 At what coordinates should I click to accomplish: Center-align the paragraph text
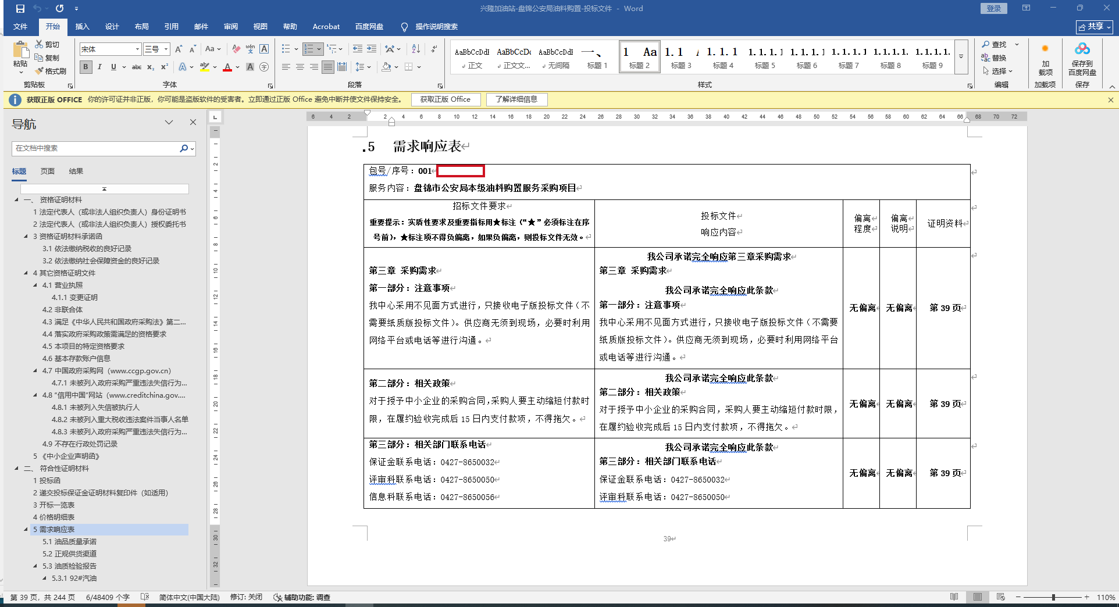[x=300, y=67]
